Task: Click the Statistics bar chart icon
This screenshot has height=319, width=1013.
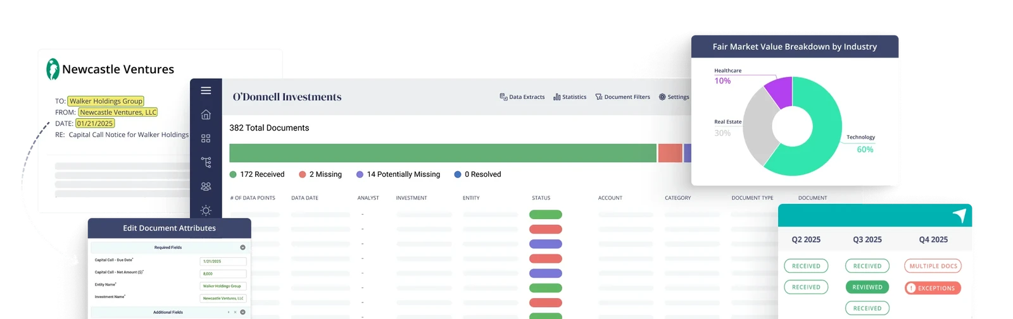Action: pos(557,97)
